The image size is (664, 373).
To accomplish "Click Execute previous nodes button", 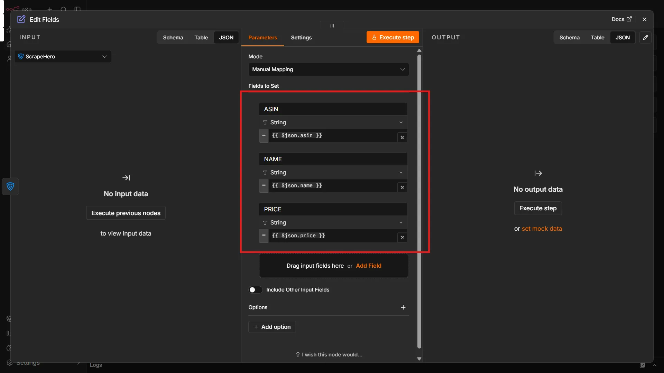I will point(126,213).
